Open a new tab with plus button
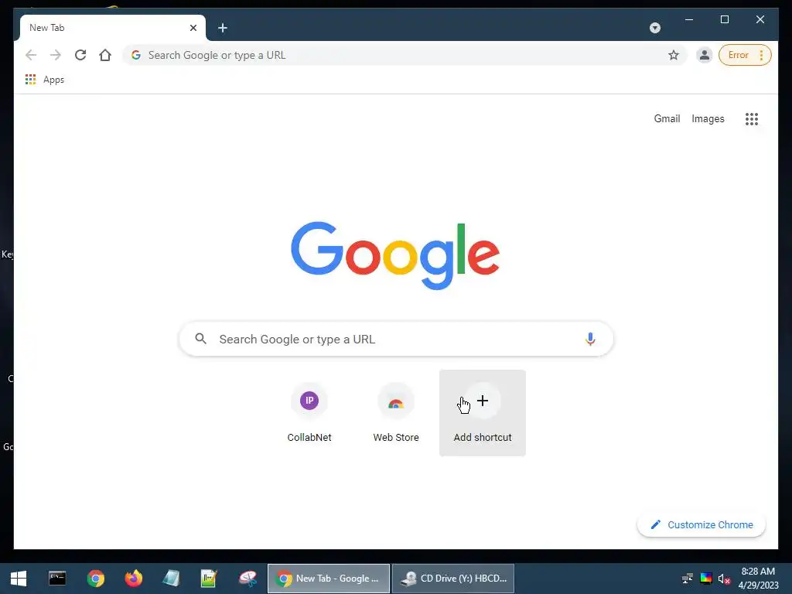 coord(223,28)
